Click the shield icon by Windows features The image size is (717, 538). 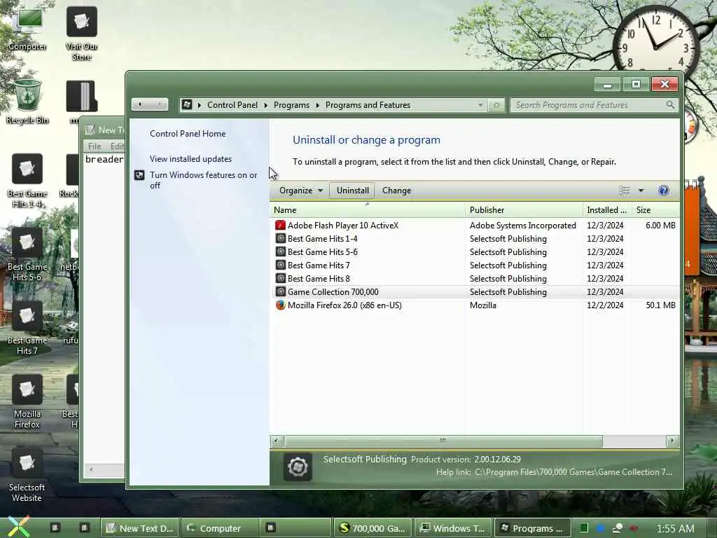click(139, 175)
